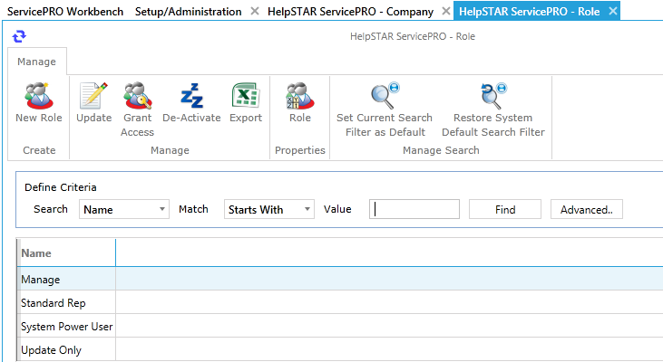This screenshot has width=663, height=362.
Task: Sort by the Name column header
Action: (x=66, y=253)
